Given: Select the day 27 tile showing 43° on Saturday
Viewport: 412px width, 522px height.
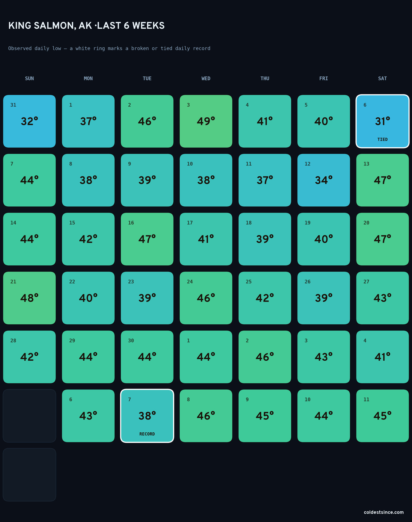Looking at the screenshot, I should pos(382,298).
